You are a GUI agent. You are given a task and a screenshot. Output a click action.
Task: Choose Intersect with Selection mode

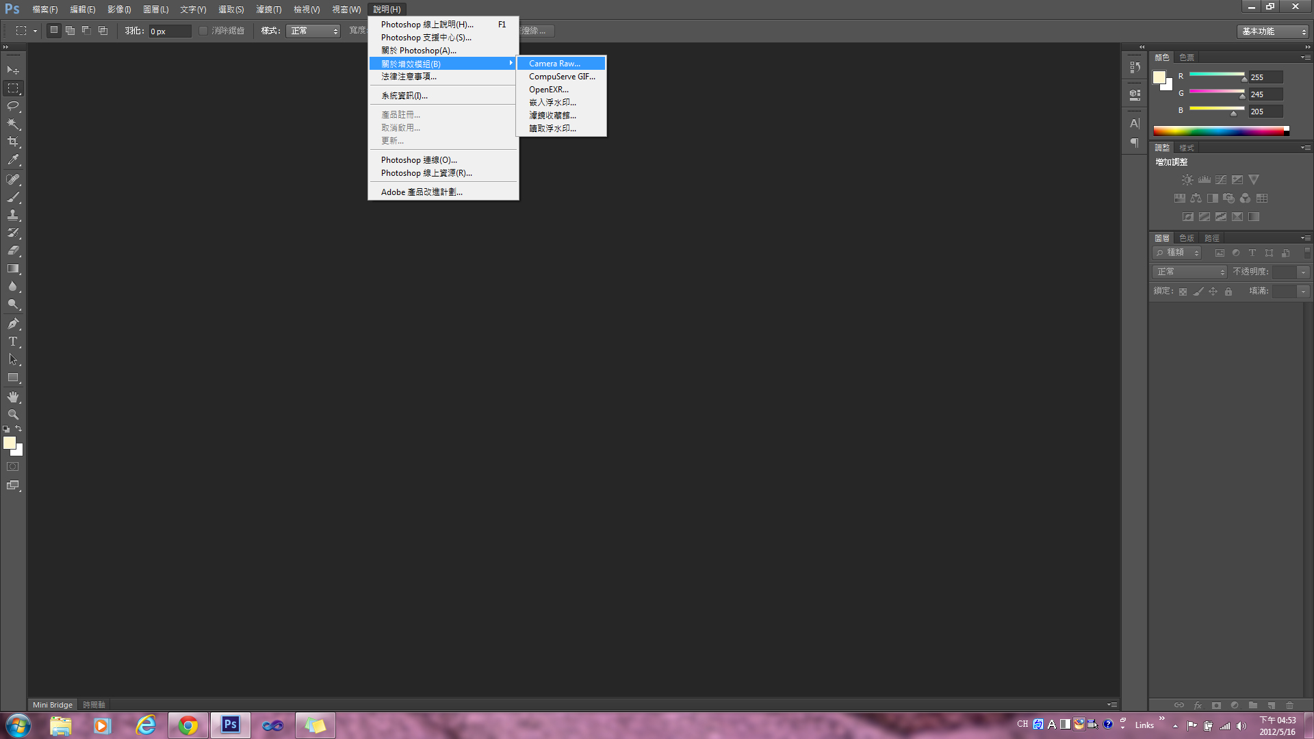(x=103, y=31)
